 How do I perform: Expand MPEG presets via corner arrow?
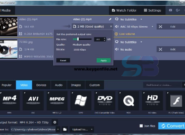point(48,93)
